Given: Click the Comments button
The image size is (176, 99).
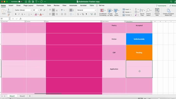Looking at the screenshot, I should (x=161, y=5).
